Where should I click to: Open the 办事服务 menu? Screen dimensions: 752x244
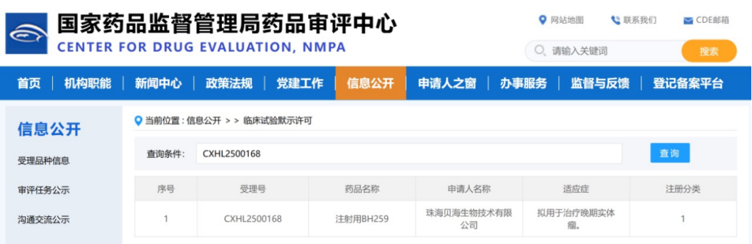[523, 83]
